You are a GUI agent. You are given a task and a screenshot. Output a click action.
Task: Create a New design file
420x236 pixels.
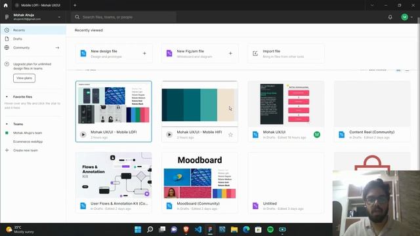click(114, 54)
